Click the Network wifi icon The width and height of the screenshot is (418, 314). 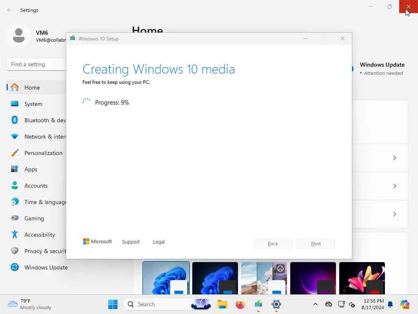coord(15,136)
